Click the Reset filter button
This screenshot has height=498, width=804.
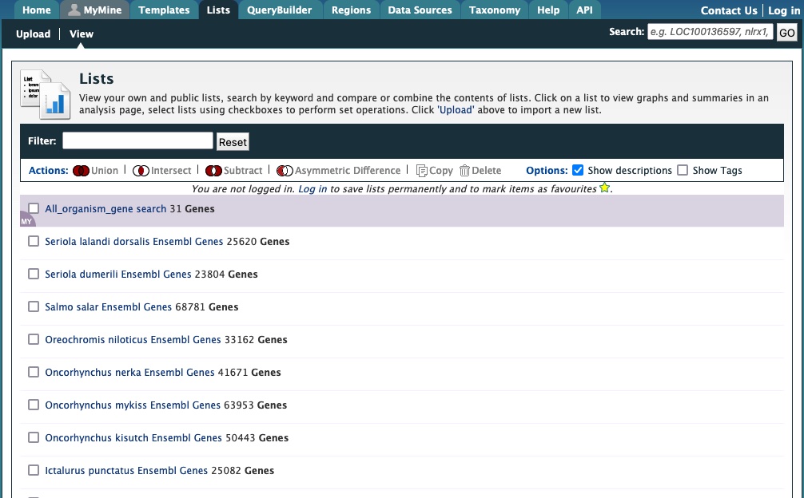point(233,142)
